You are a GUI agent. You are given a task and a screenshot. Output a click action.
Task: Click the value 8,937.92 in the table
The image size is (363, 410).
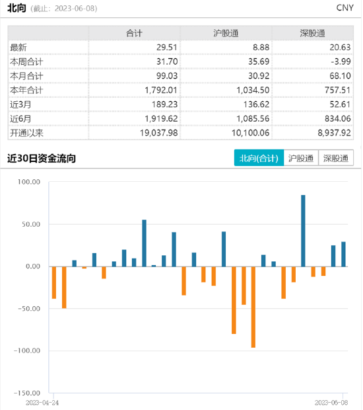click(x=334, y=133)
